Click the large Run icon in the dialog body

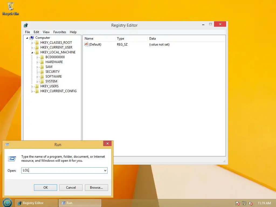click(x=12, y=159)
